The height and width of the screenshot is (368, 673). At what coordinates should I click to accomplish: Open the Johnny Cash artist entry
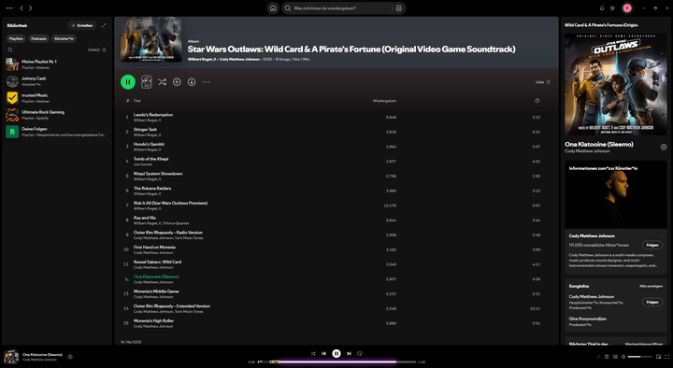(57, 81)
